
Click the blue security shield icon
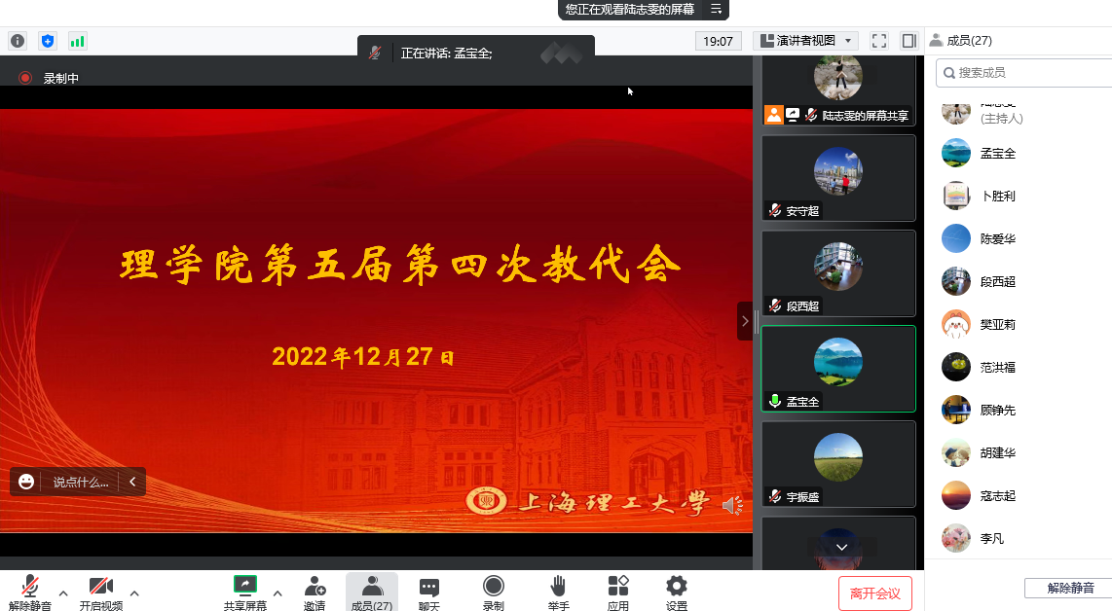[48, 41]
